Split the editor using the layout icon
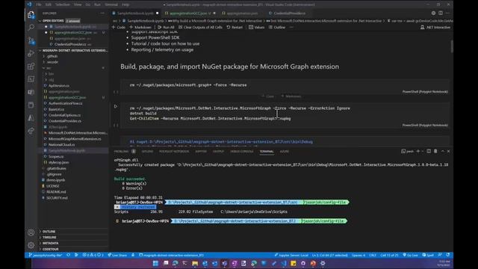Image resolution: width=478 pixels, height=269 pixels. 441,13
